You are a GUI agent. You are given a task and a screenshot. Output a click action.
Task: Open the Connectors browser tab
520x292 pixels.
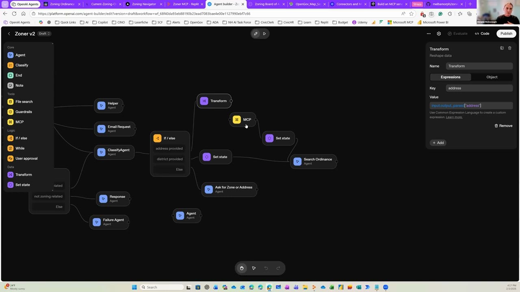pos(348,4)
